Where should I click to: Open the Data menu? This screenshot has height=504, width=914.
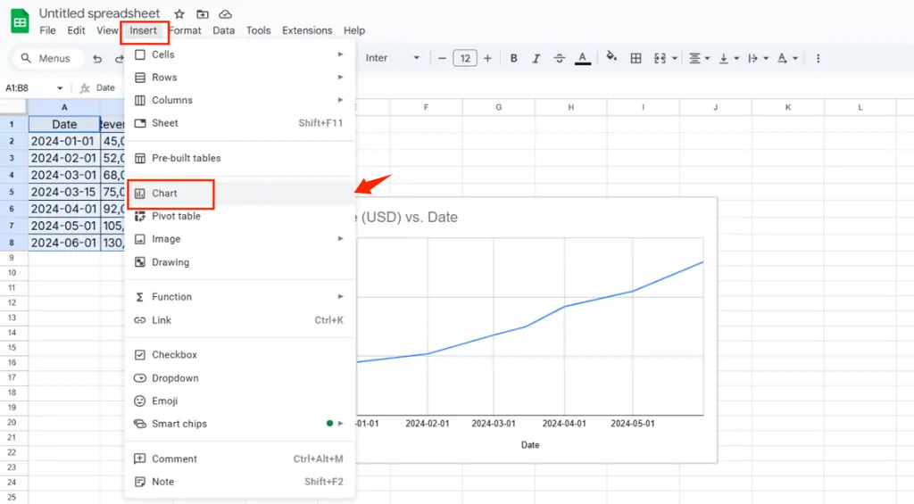click(224, 30)
